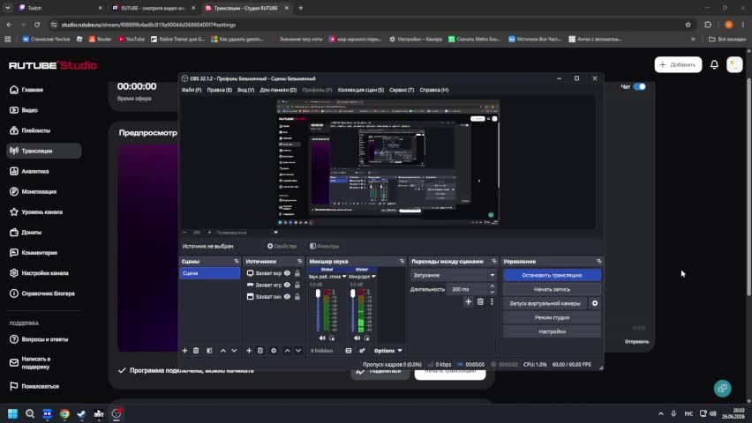Mute the Микрофон speaker icon
This screenshot has width=752, height=423.
pos(357,338)
